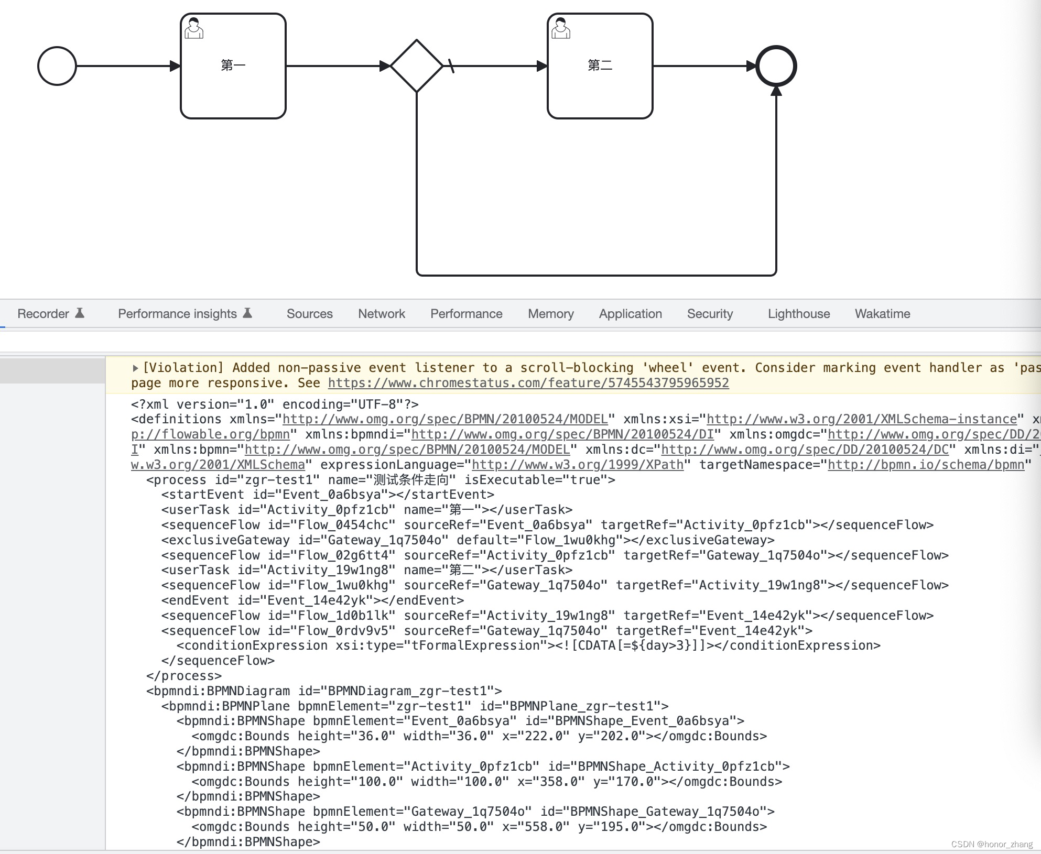The width and height of the screenshot is (1041, 854).
Task: Click the experiment flask icon next to Recorder
Action: coord(79,313)
